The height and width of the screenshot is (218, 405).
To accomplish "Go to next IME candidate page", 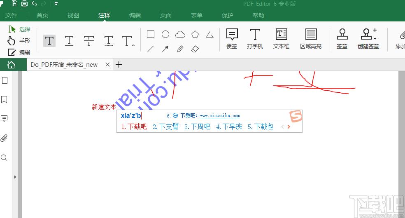I will 289,127.
